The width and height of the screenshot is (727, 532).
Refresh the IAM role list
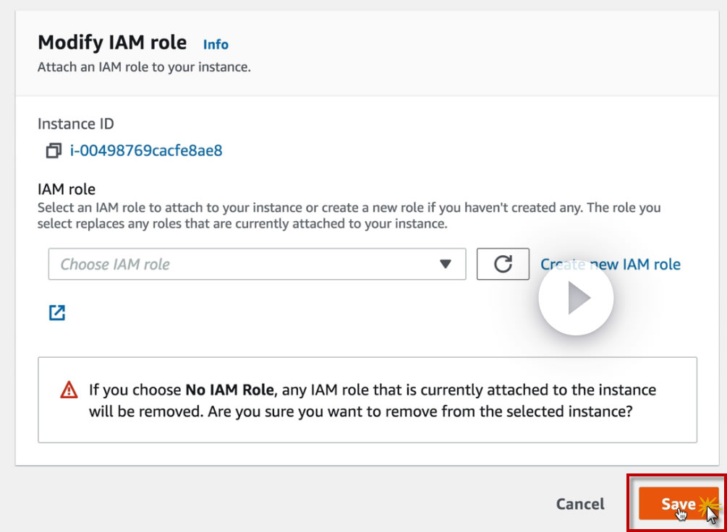[x=503, y=265]
